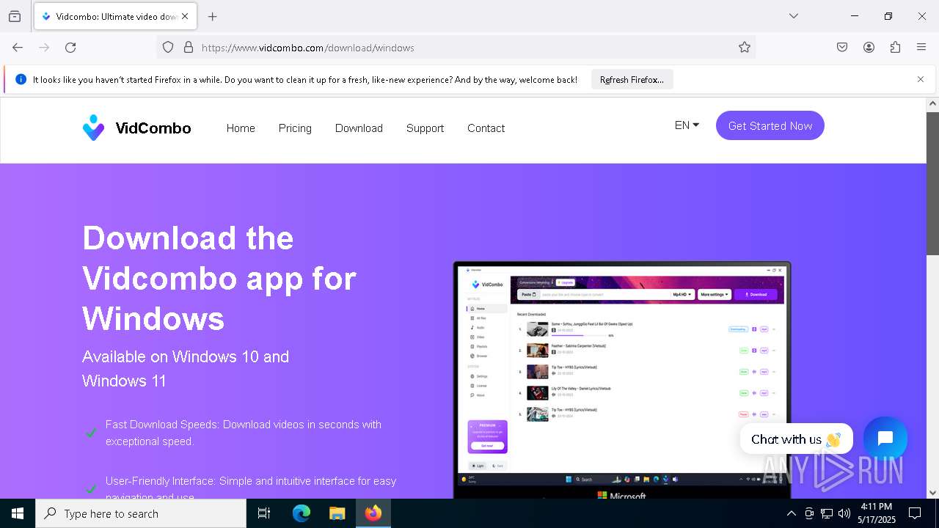Open Windows notification center
Image resolution: width=939 pixels, height=528 pixels.
(x=915, y=513)
